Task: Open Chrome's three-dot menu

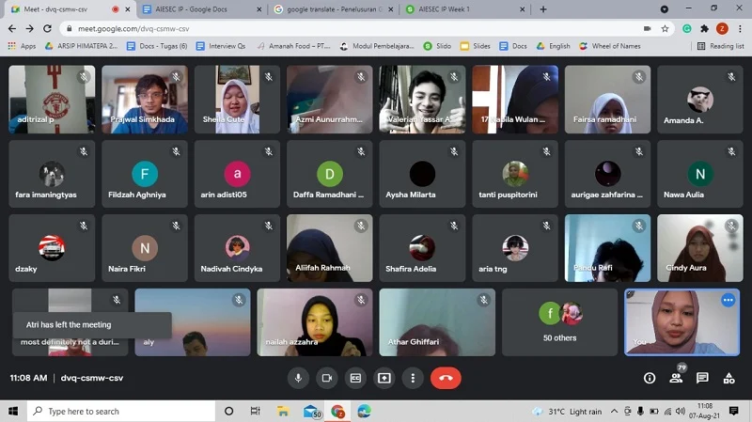Action: coord(740,28)
